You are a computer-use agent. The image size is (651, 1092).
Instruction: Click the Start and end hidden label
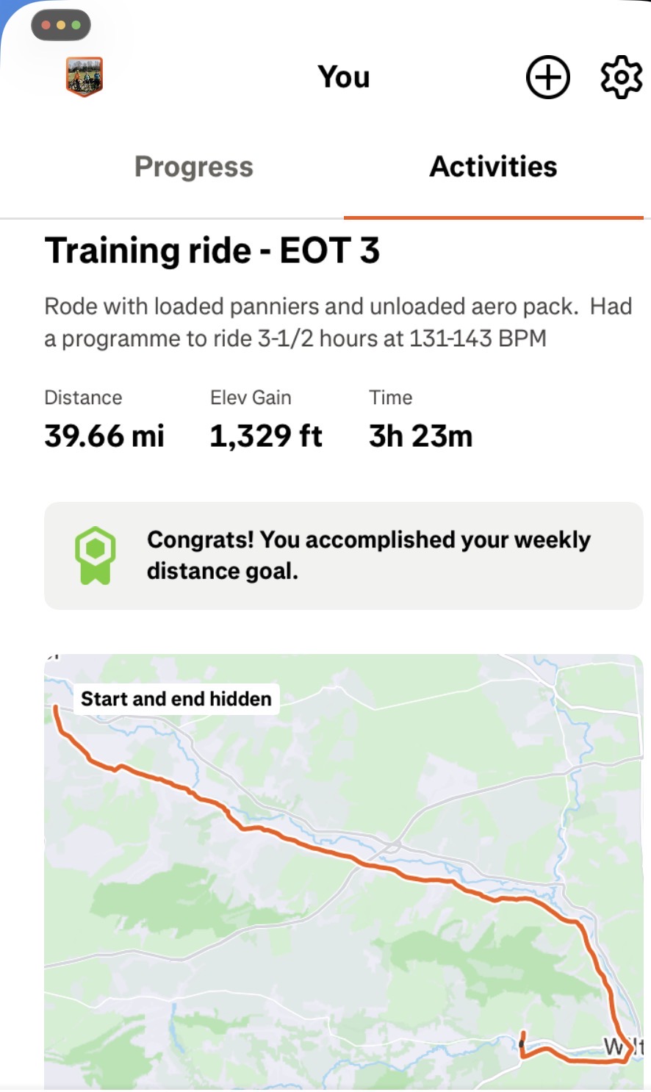176,699
